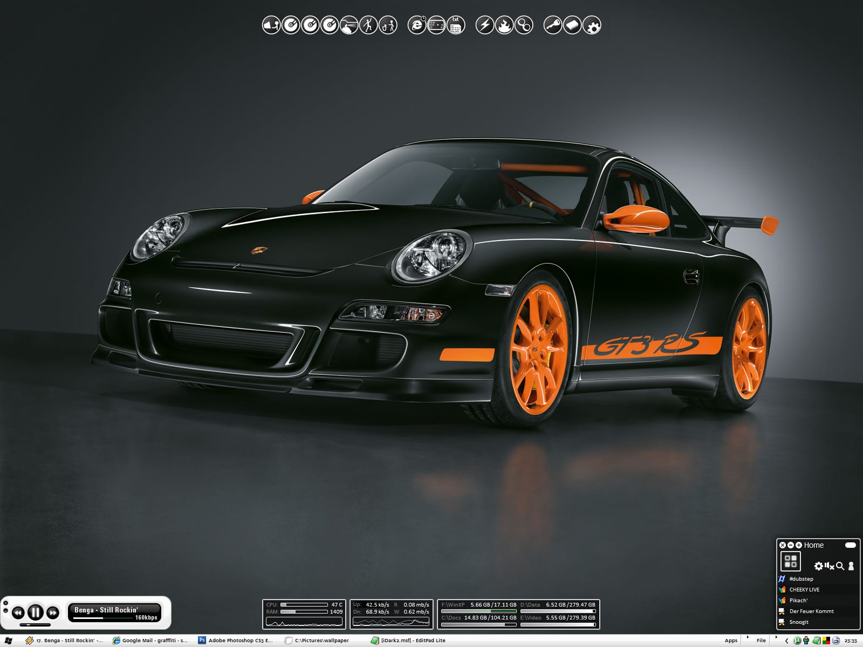The height and width of the screenshot is (647, 863).
Task: Click the memory chip dock icon
Action: 572,25
